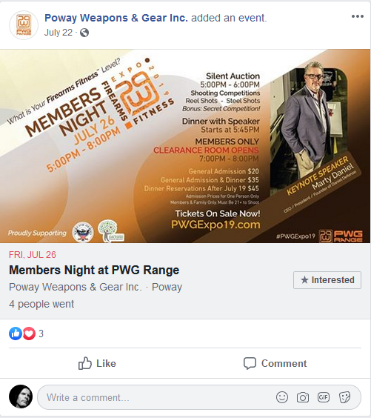
Task: Click the Members Night at PWG Range title
Action: point(94,270)
